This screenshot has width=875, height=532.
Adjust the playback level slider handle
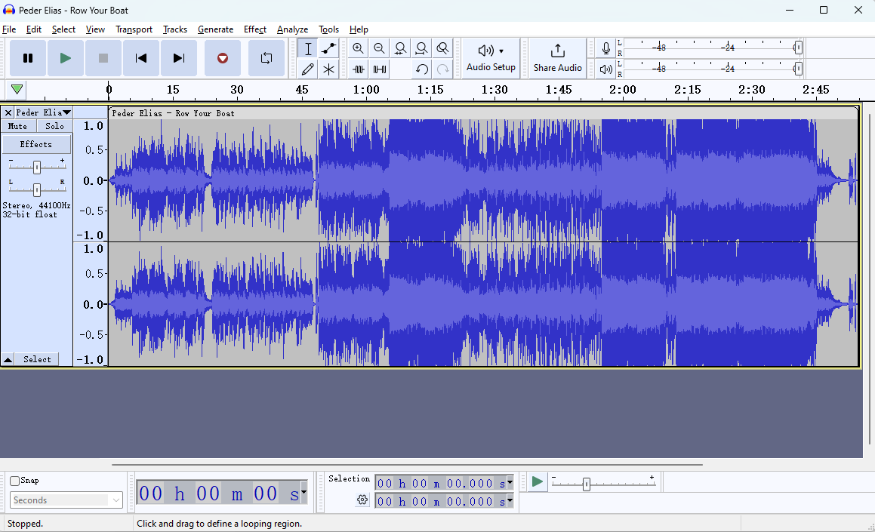click(798, 69)
